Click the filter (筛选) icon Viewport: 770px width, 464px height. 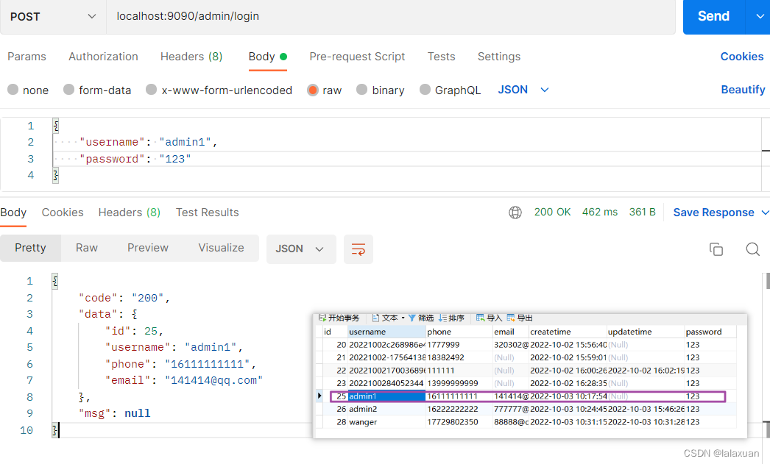pos(412,318)
